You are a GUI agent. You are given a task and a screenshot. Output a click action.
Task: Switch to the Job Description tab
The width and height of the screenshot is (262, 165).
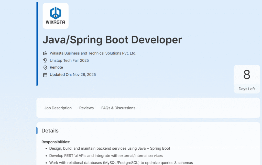58,108
